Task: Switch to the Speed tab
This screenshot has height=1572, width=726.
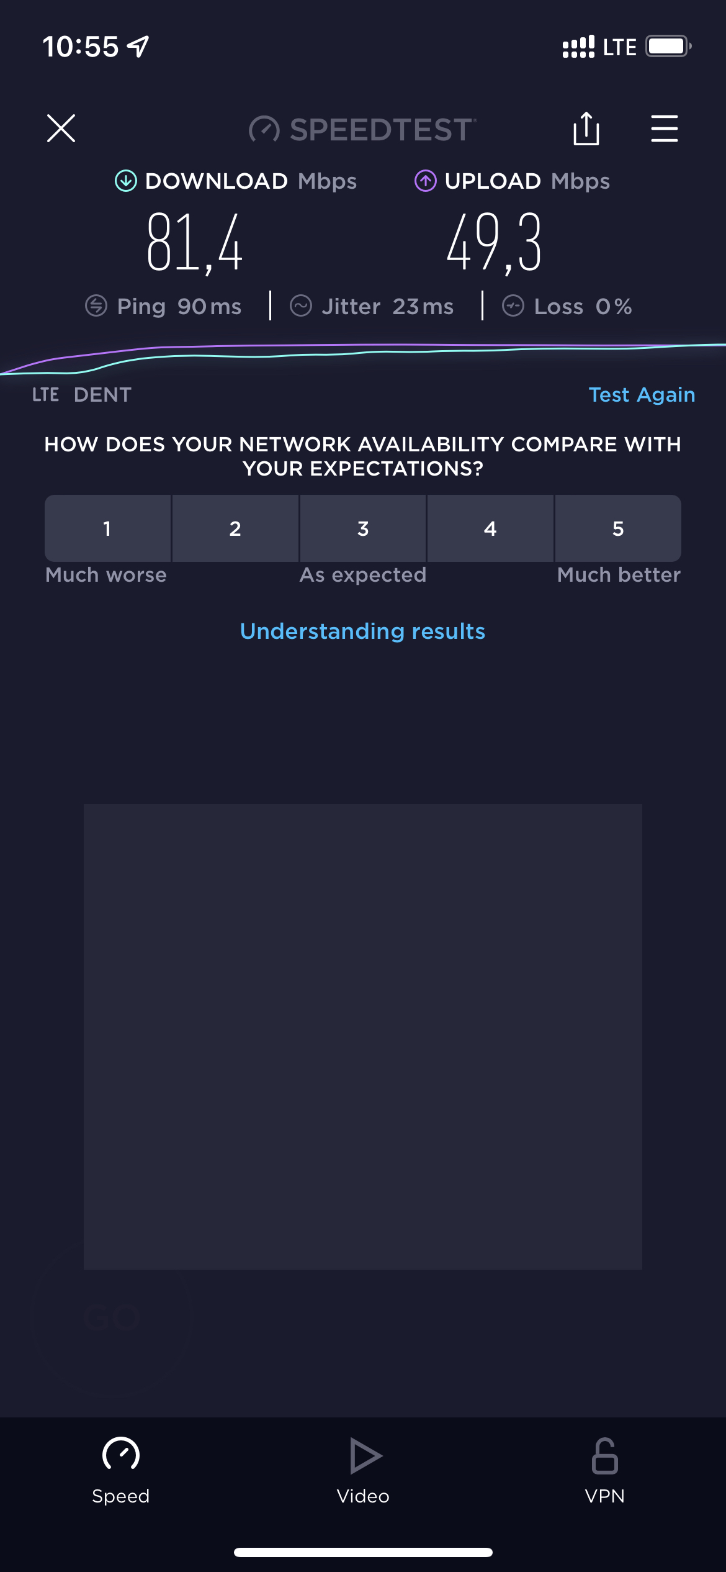Action: [x=121, y=1470]
